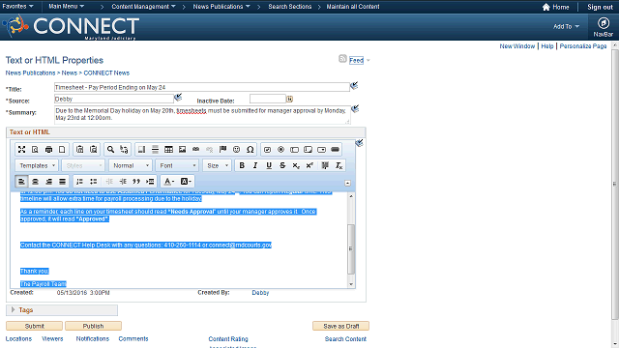Insert a smiley emoticon
The image size is (619, 348).
[x=236, y=150]
